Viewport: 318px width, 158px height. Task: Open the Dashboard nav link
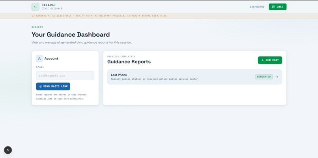[x=257, y=7]
